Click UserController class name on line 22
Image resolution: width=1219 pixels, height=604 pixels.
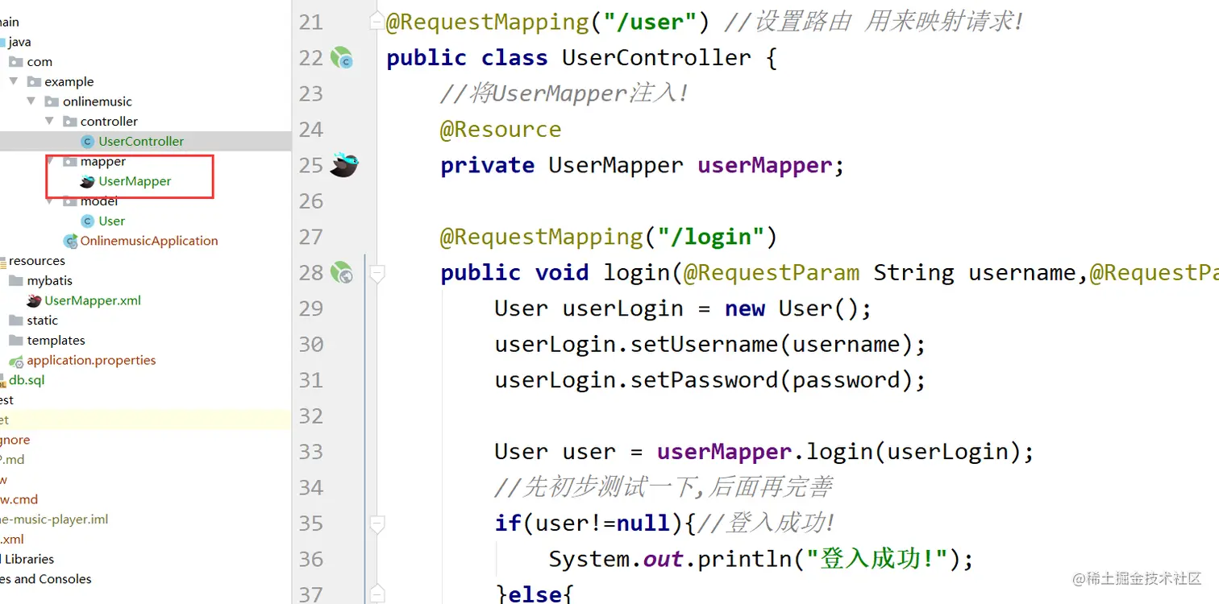(656, 58)
